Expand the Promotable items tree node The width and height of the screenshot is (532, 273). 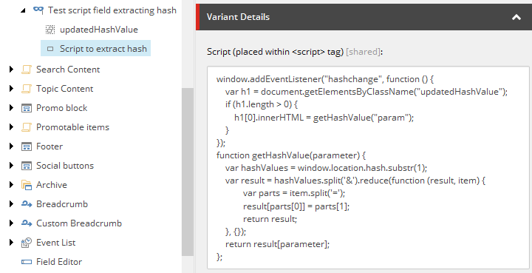tap(12, 127)
